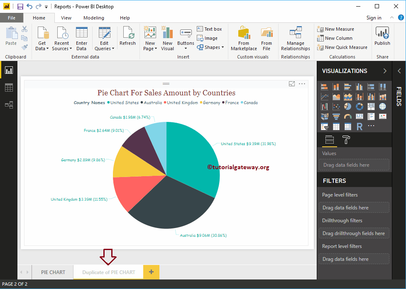Switch to Data view in left sidebar
This screenshot has width=406, height=289.
click(9, 87)
